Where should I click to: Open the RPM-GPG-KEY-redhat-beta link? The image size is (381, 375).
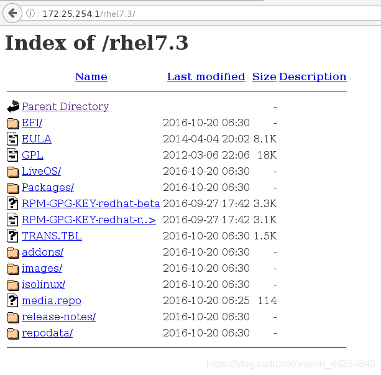coord(91,203)
